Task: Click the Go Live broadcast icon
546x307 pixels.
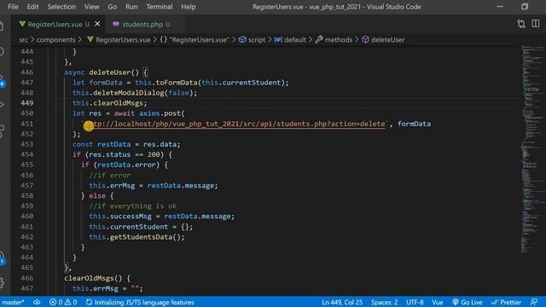Action: [x=456, y=302]
